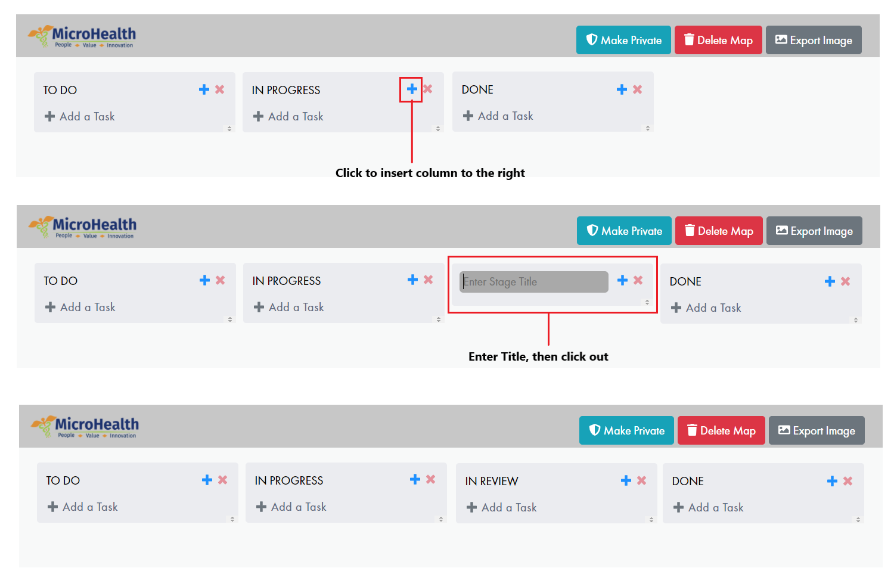This screenshot has width=894, height=574.
Task: Click Add a Task in the TO DO column
Action: (79, 116)
